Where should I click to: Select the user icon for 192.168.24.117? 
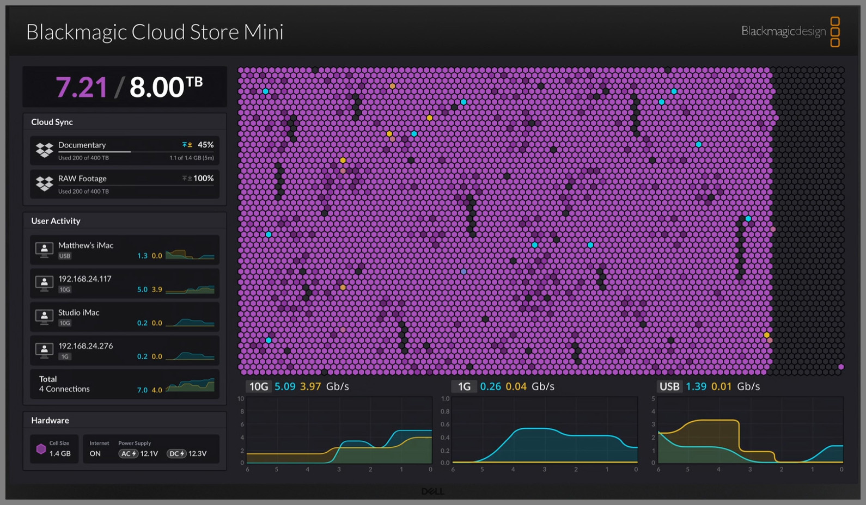(x=44, y=284)
